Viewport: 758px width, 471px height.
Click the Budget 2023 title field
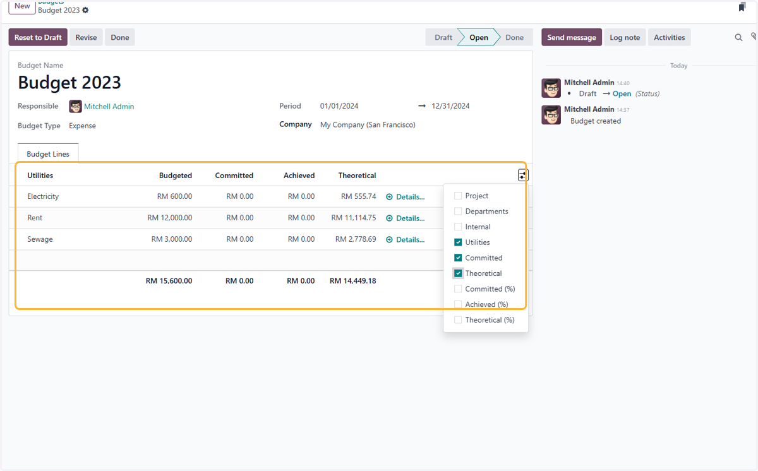pyautogui.click(x=69, y=83)
